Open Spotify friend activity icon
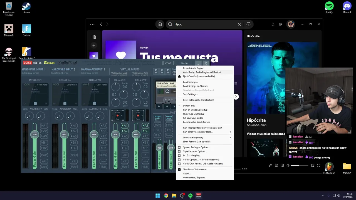This screenshot has width=356, height=200. (280, 24)
